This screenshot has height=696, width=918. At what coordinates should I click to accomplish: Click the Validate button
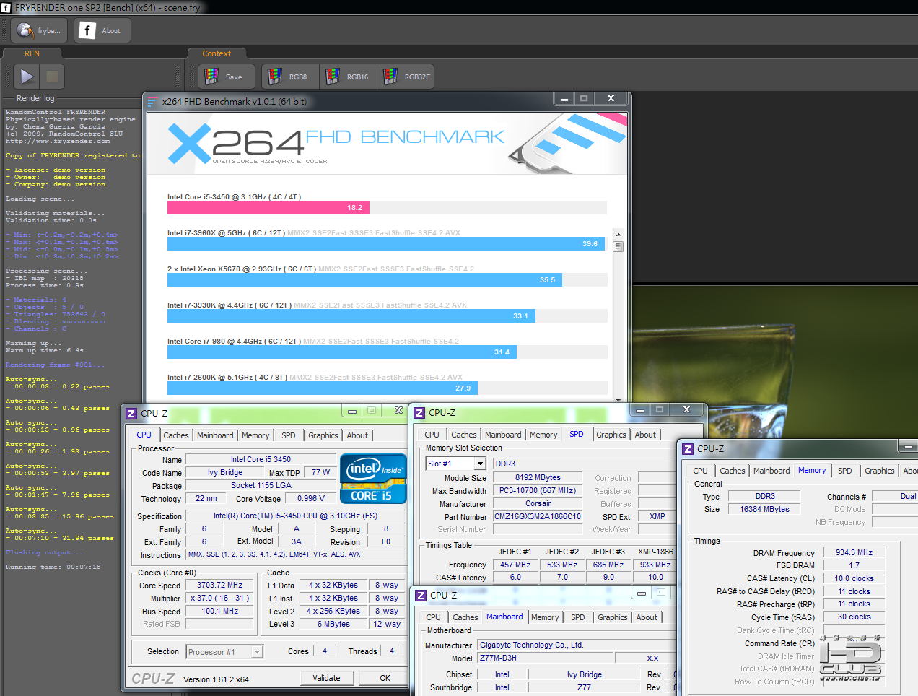[x=326, y=678]
